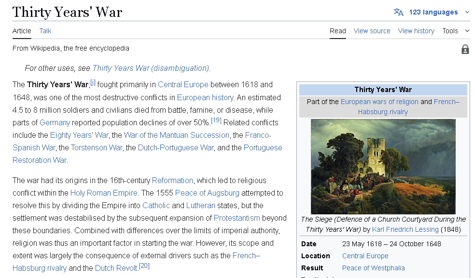Open War of the Mantuan Succession link

[x=177, y=135]
